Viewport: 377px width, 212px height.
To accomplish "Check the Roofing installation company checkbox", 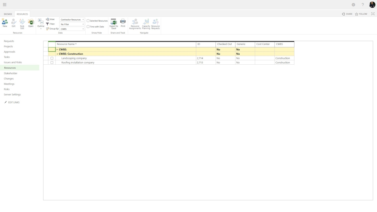I will (52, 63).
